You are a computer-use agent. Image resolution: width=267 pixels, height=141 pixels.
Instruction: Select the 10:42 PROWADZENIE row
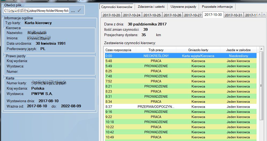pos(181,132)
